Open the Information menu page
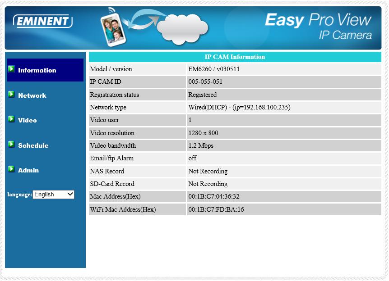This screenshot has height=281, width=389. (x=37, y=70)
